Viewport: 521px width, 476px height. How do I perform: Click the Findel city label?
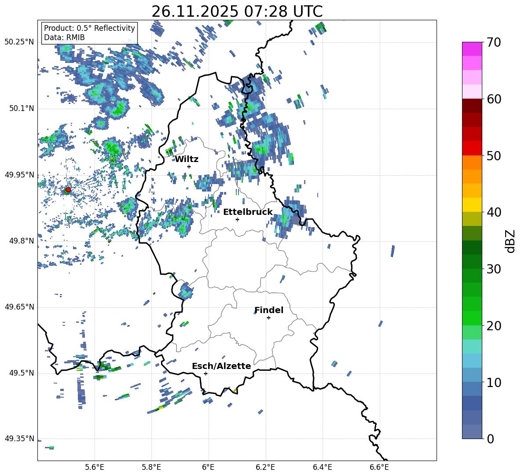click(x=269, y=310)
